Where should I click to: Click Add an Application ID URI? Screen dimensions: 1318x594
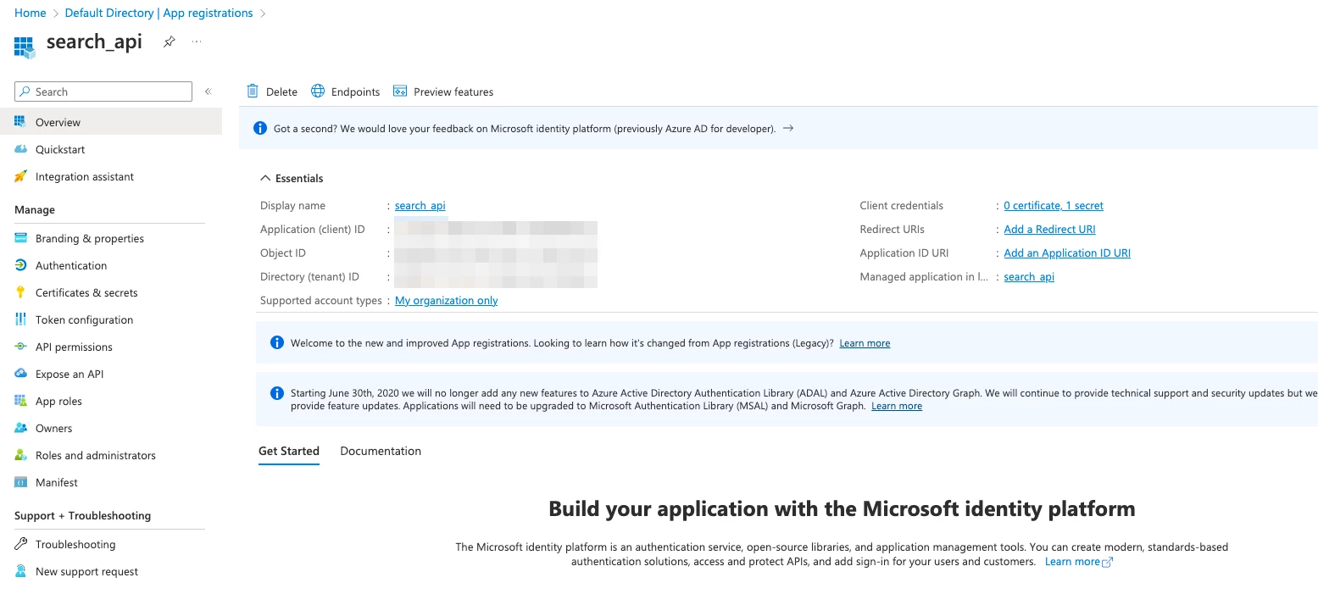pyautogui.click(x=1067, y=253)
